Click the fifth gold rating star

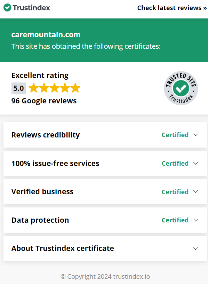click(x=75, y=88)
